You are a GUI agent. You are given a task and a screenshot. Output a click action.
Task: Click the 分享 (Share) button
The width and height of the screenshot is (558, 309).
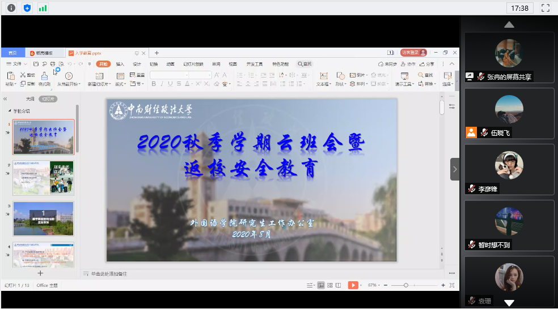tap(428, 64)
